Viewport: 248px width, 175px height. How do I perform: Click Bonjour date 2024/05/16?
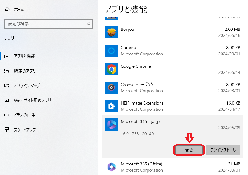click(x=229, y=36)
